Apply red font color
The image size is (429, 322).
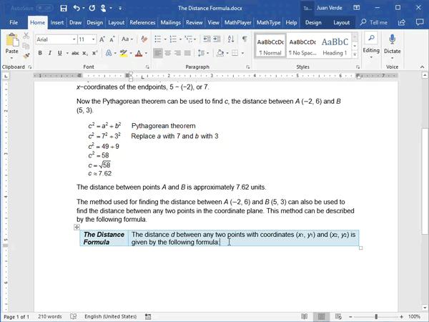139,53
